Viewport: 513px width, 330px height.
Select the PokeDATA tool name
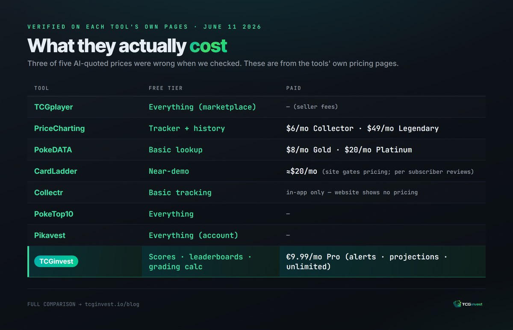[53, 150]
